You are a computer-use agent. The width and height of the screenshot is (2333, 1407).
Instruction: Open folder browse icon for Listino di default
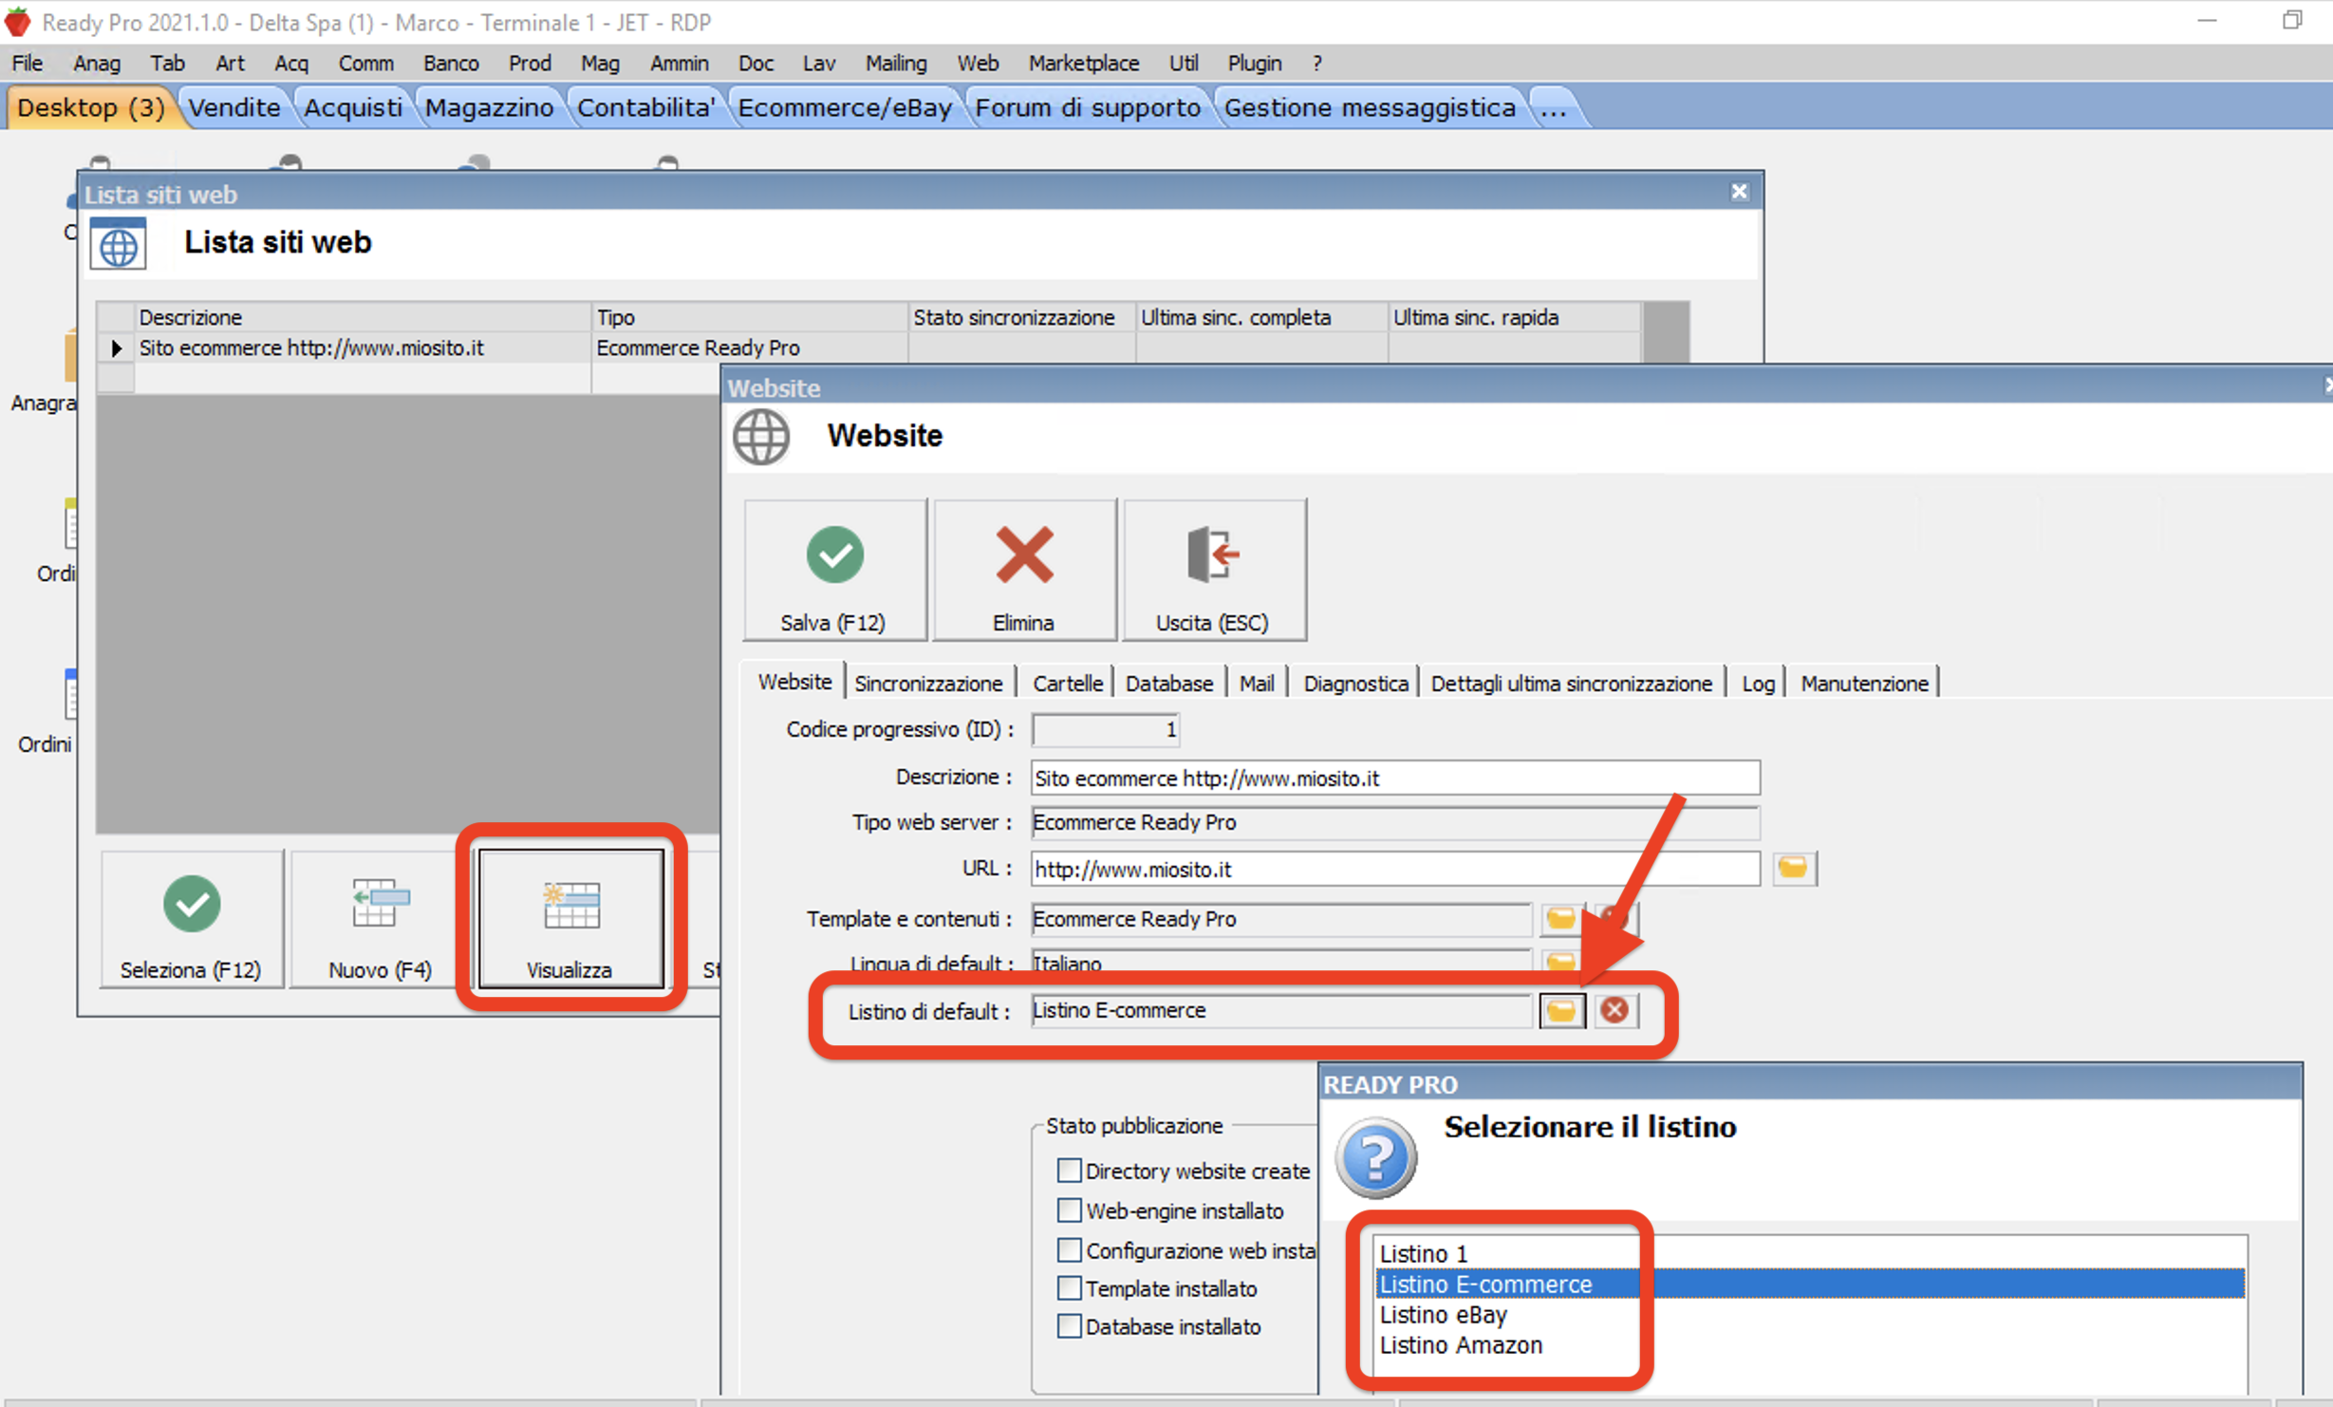(1561, 1010)
